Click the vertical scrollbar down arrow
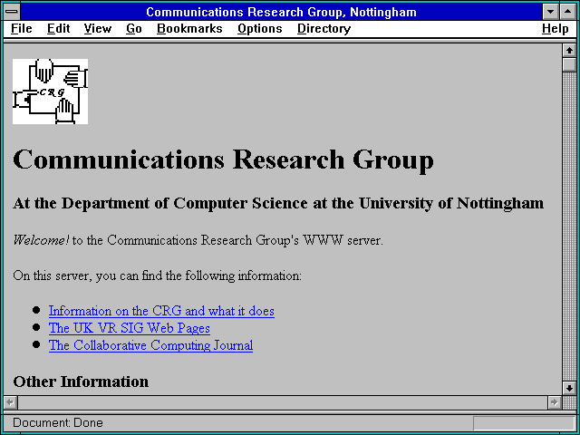The height and width of the screenshot is (435, 580). click(x=569, y=388)
